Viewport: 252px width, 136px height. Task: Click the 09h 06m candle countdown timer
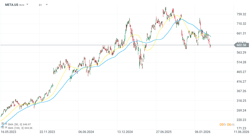click(x=227, y=125)
